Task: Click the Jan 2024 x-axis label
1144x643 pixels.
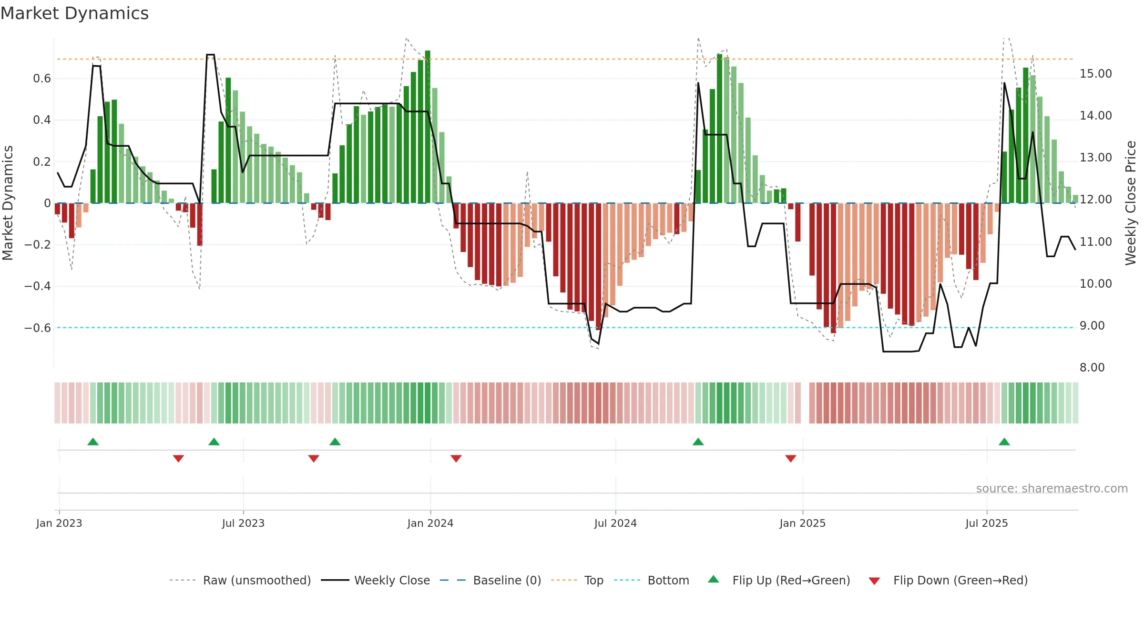Action: coord(430,523)
